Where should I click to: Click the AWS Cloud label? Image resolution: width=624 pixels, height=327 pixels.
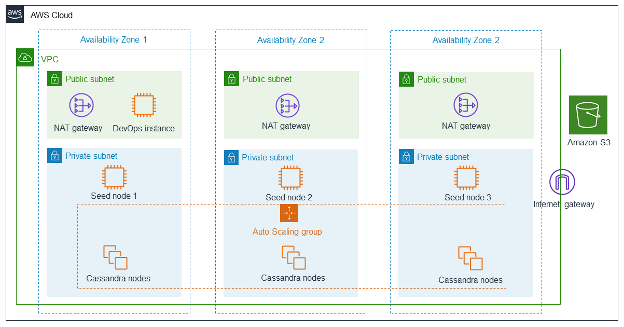tap(52, 15)
